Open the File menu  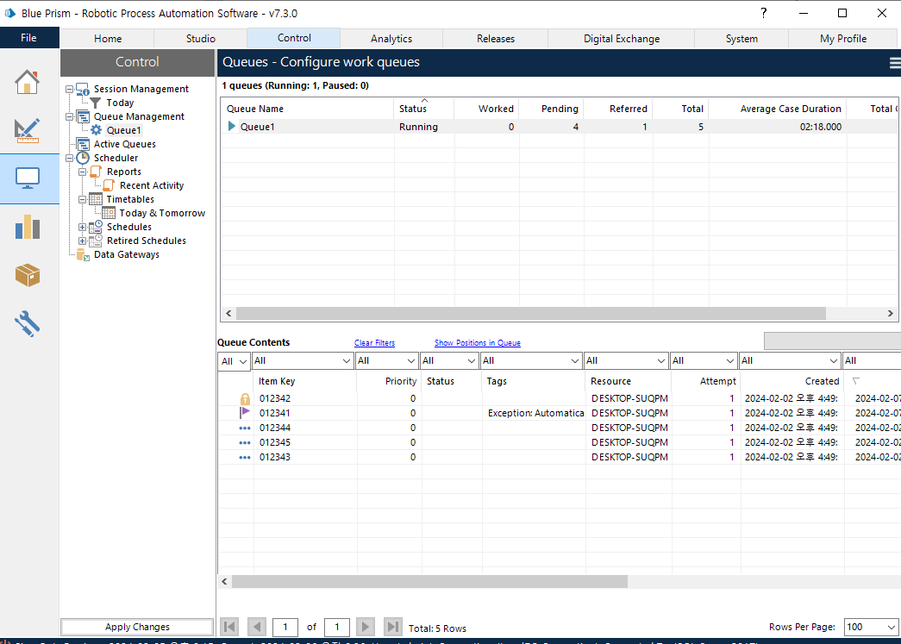pos(28,38)
